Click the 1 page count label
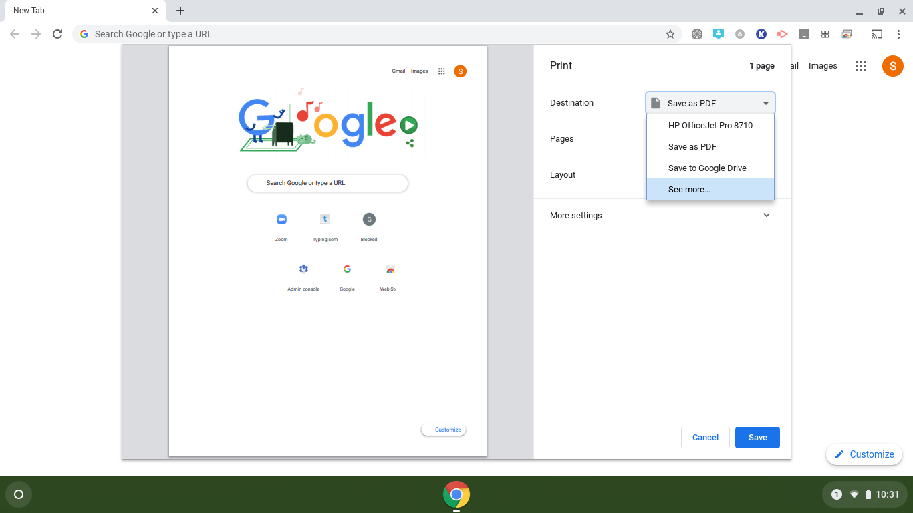 (761, 66)
